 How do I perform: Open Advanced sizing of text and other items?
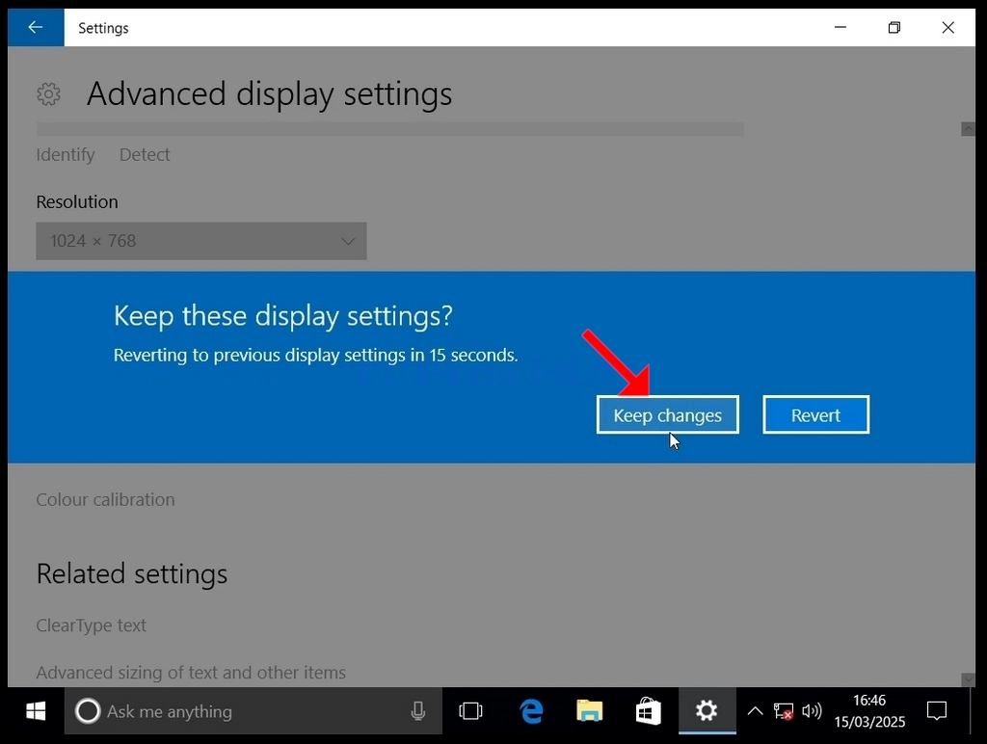point(191,673)
